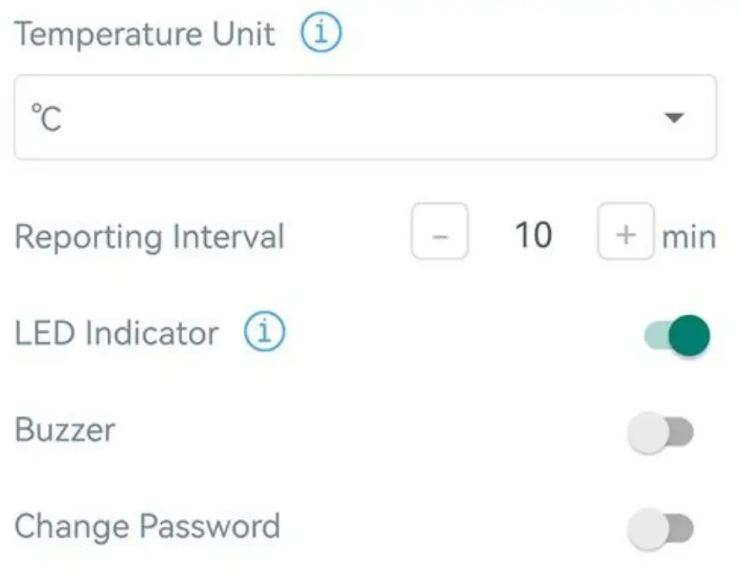Open the LED Indicator tooltip icon

coord(266,333)
